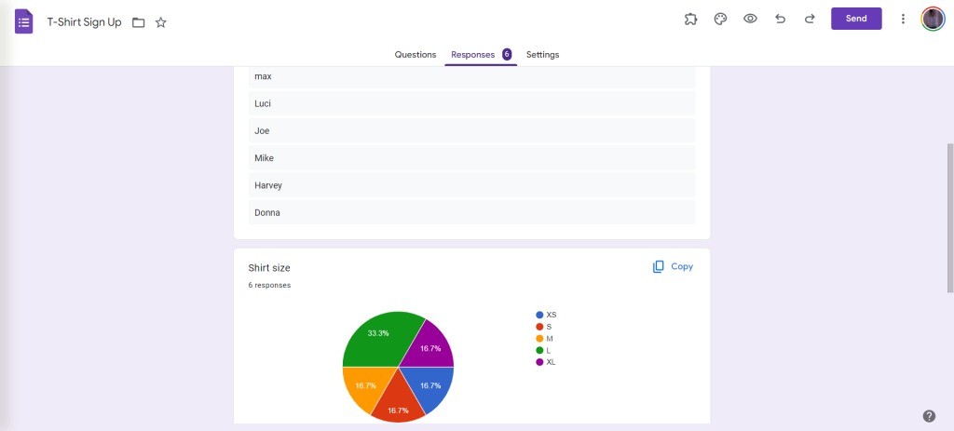
Task: Select the name response Luci
Action: (471, 103)
